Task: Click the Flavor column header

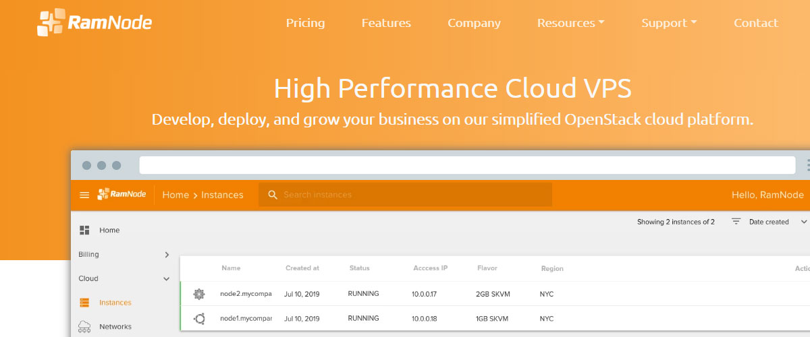Action: click(487, 268)
